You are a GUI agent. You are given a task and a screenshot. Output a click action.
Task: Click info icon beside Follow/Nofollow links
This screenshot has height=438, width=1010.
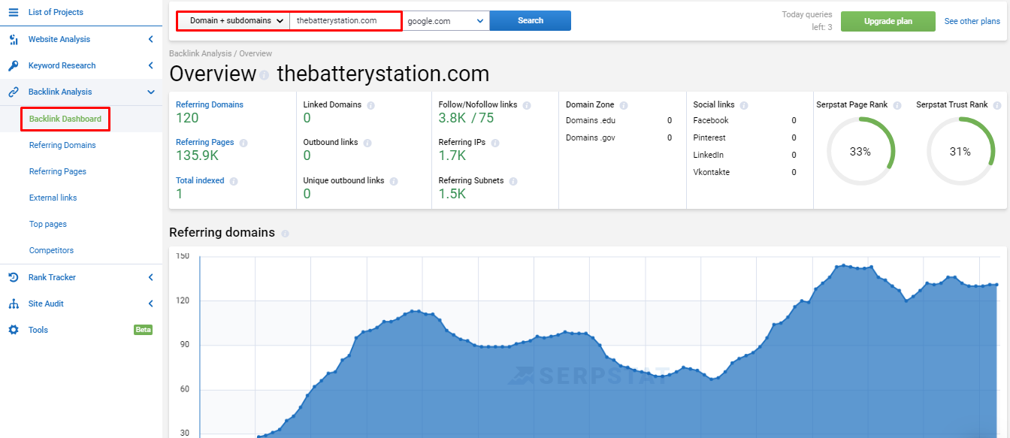point(527,105)
